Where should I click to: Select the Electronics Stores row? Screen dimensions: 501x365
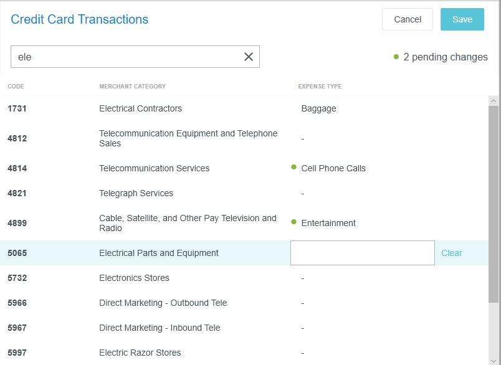(x=134, y=278)
